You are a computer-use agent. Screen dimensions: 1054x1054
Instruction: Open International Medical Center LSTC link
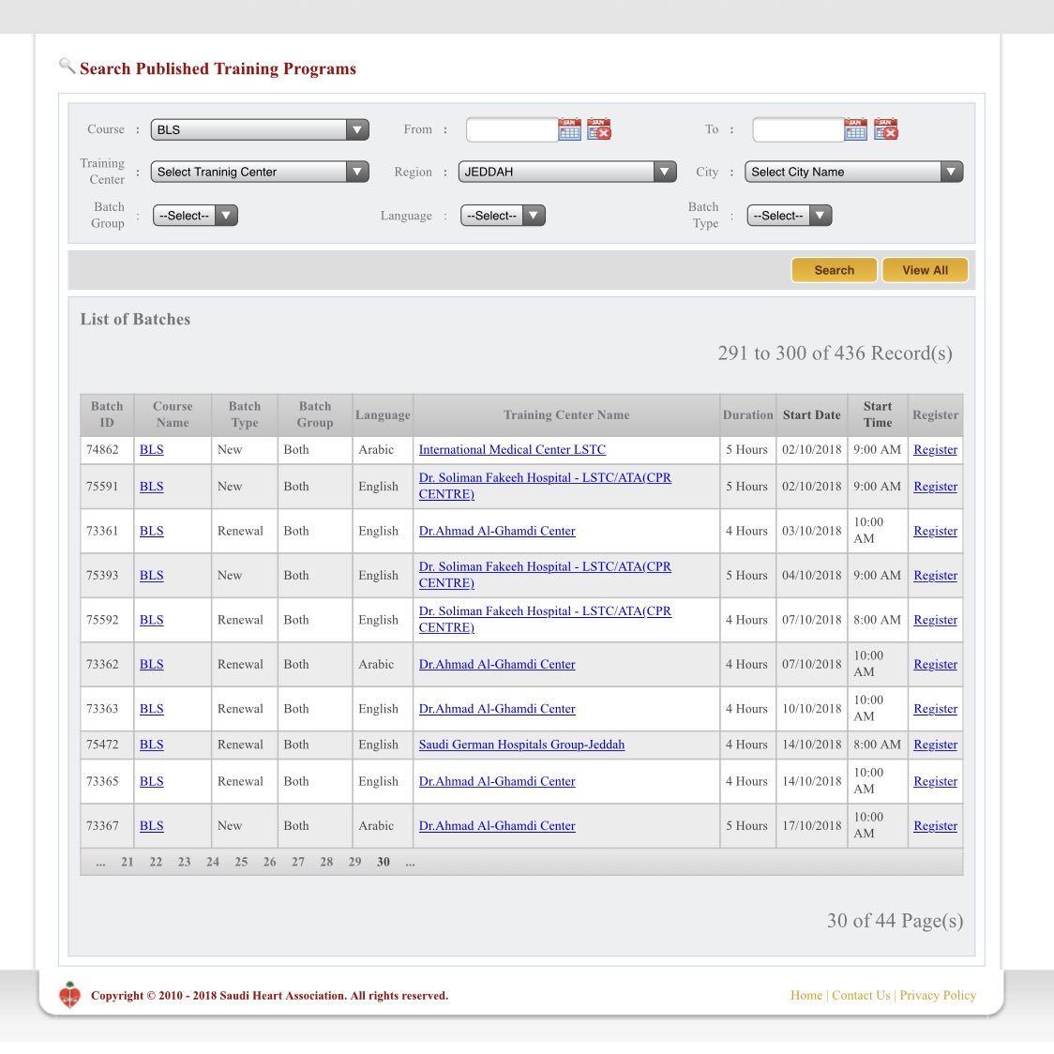(x=512, y=450)
